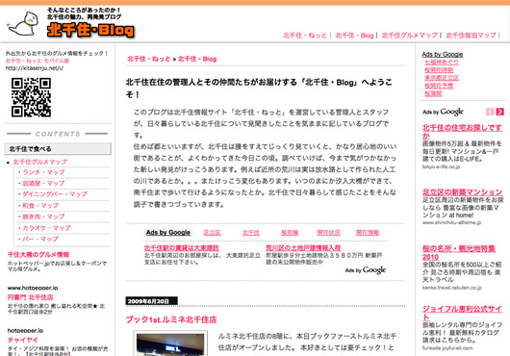Open blog post ブック1st.ルミネ北千住店
510x356 pixels.
coord(171,319)
